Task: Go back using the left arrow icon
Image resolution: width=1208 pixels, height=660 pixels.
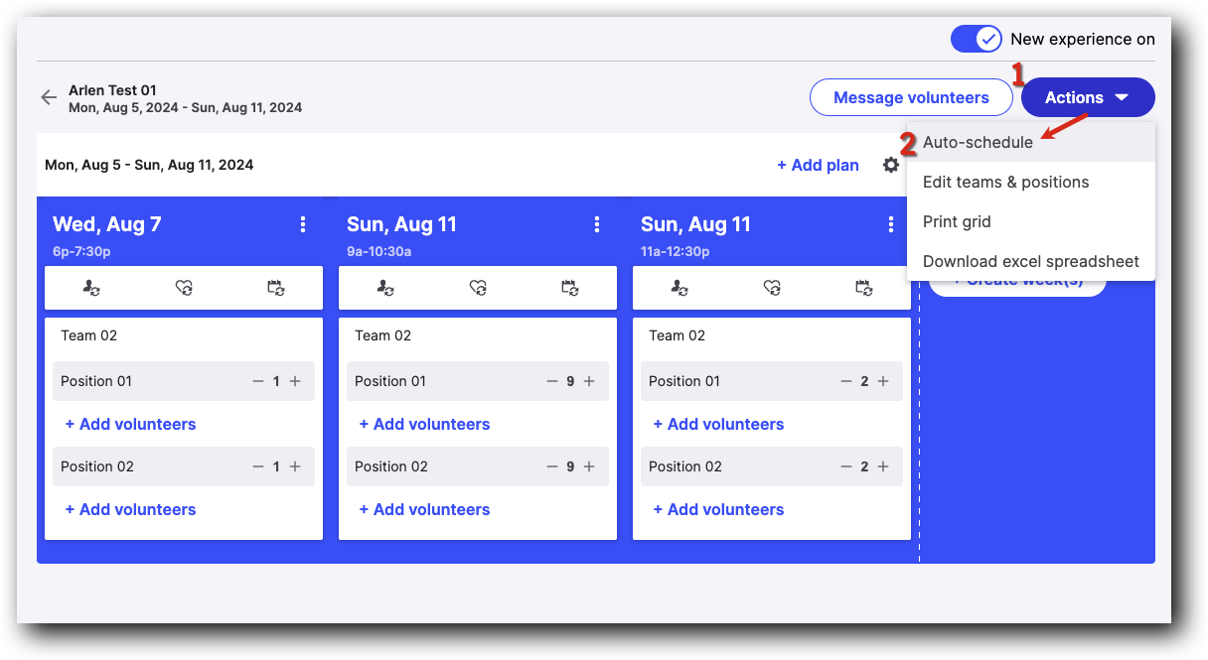Action: pyautogui.click(x=49, y=97)
